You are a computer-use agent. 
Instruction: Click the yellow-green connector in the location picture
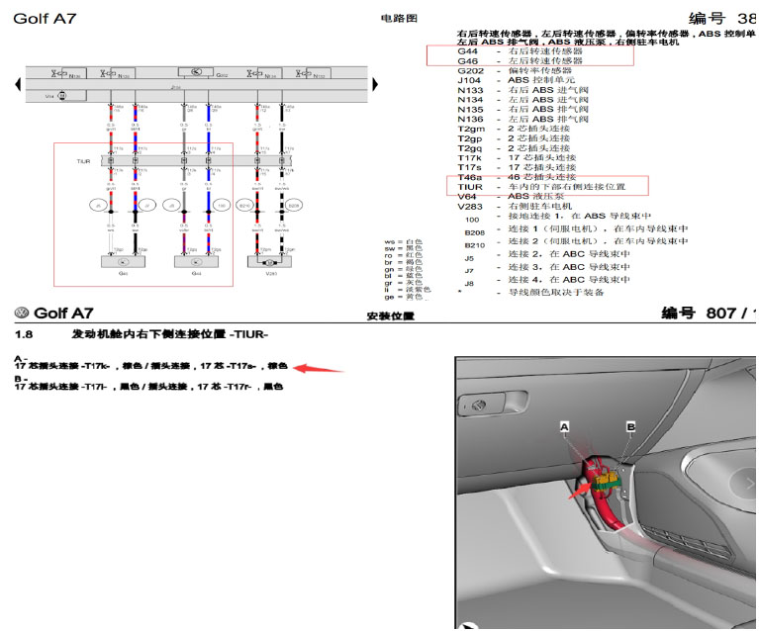[x=606, y=482]
